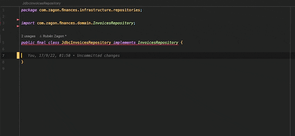Click InvoicesRepository after implements

pyautogui.click(x=158, y=43)
